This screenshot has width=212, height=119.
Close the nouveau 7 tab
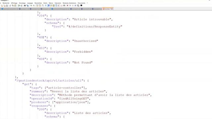point(112,9)
